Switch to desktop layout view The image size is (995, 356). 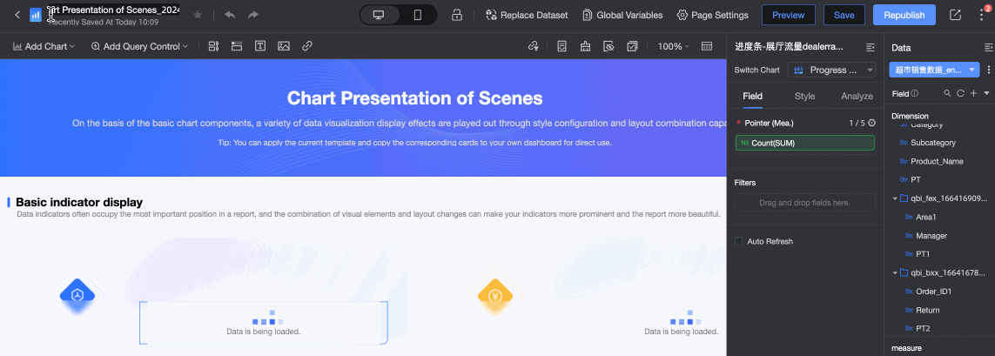(379, 15)
